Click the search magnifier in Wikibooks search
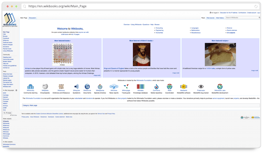Screen dimensions: 263x155 pos(259,18)
